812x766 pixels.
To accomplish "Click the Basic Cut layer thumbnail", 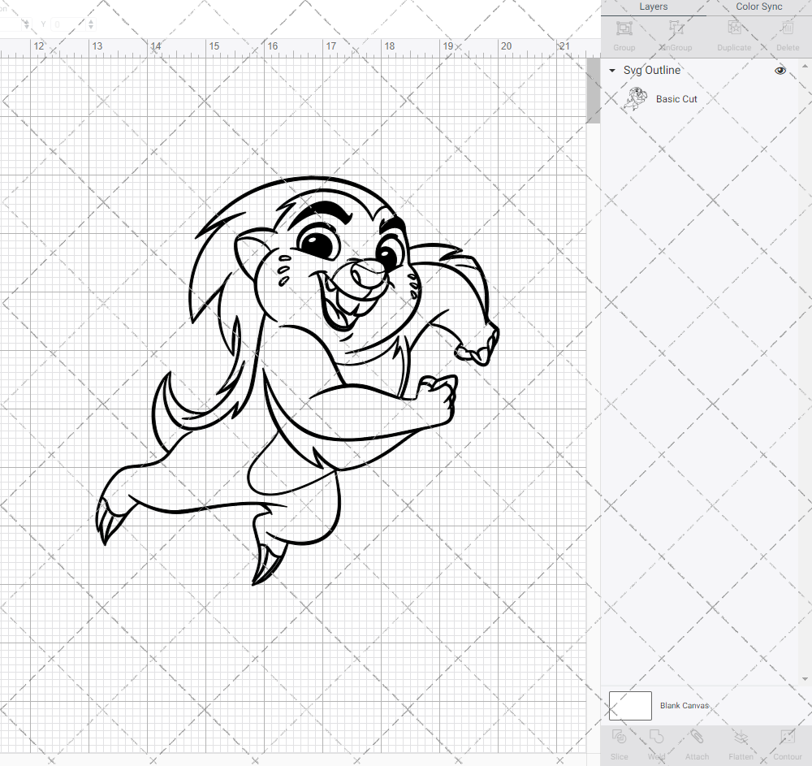I will click(x=634, y=98).
